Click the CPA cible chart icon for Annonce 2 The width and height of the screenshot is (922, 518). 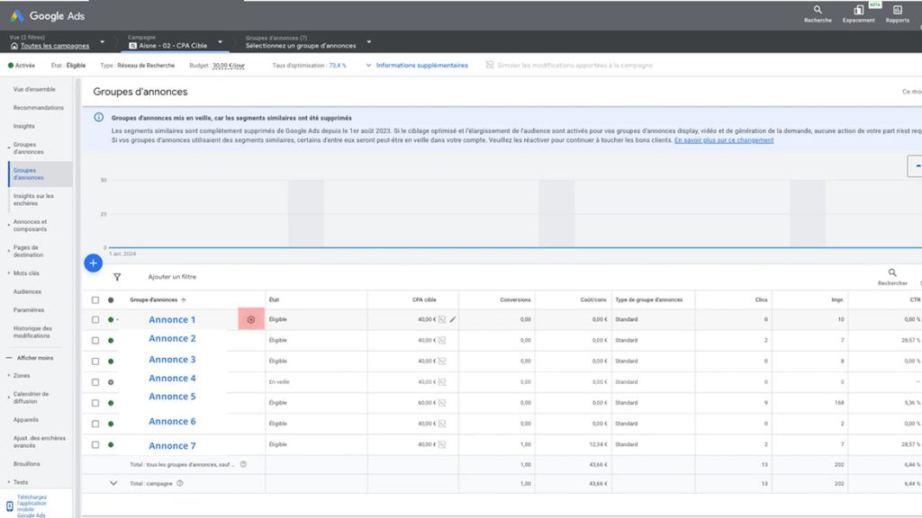[442, 340]
